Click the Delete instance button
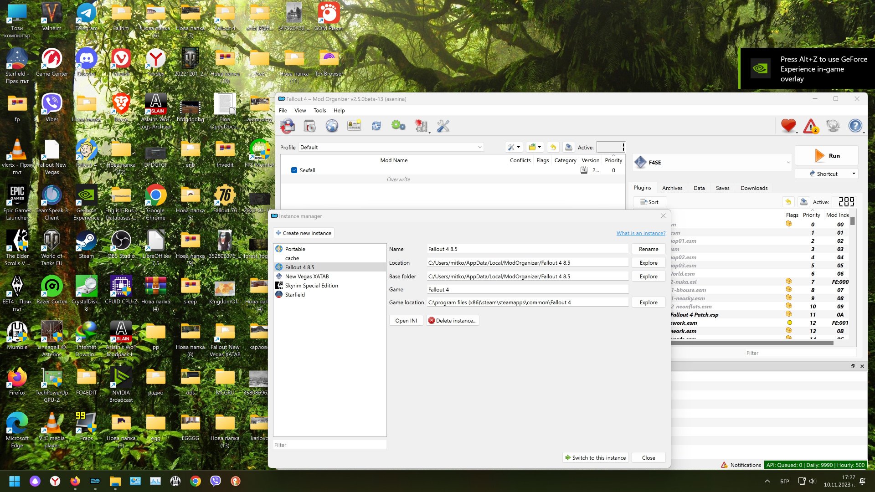 (453, 321)
